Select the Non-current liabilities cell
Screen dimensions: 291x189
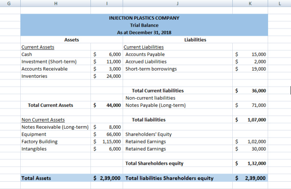178,98
